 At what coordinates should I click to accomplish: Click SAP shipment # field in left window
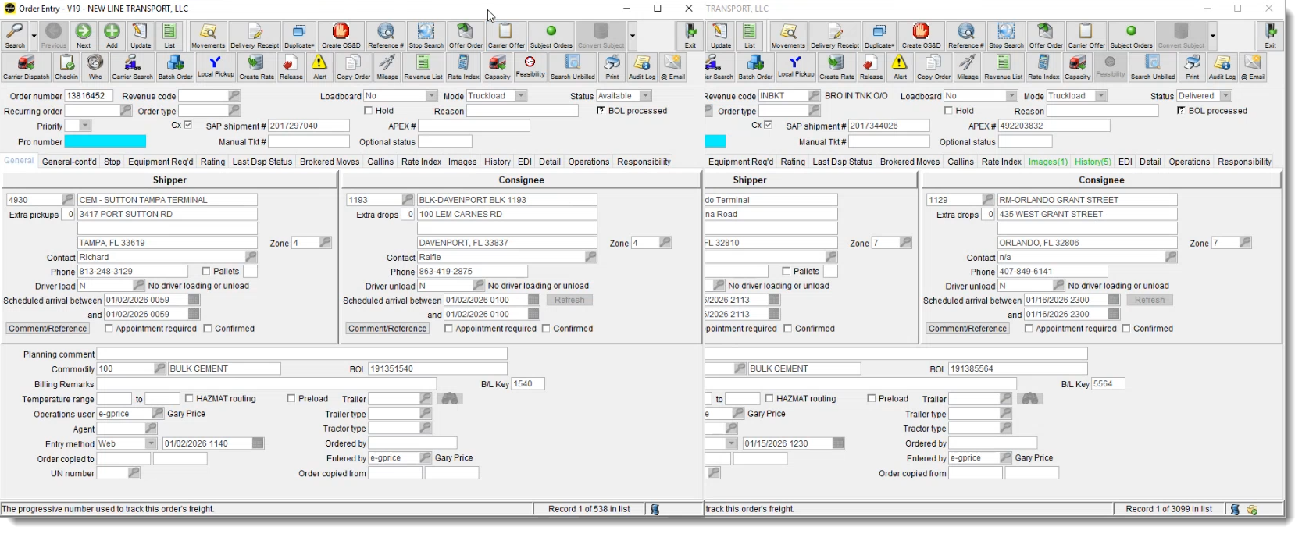point(309,126)
